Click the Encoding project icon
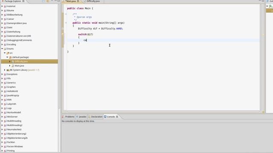This screenshot has height=153, width=273. [x=5, y=44]
